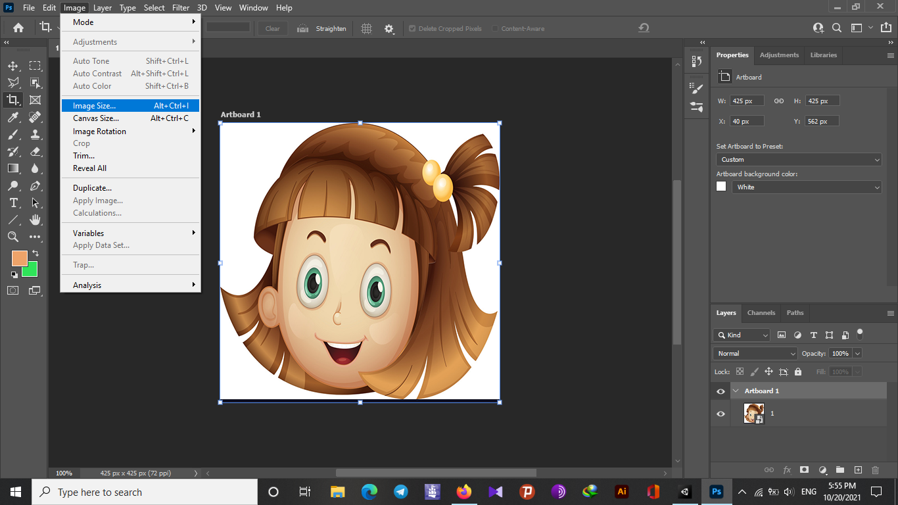Toggle Content-Aware checkbox
The height and width of the screenshot is (505, 898).
[x=495, y=29]
